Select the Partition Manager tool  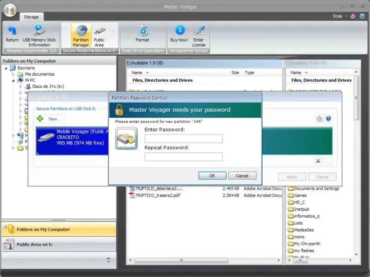[80, 36]
